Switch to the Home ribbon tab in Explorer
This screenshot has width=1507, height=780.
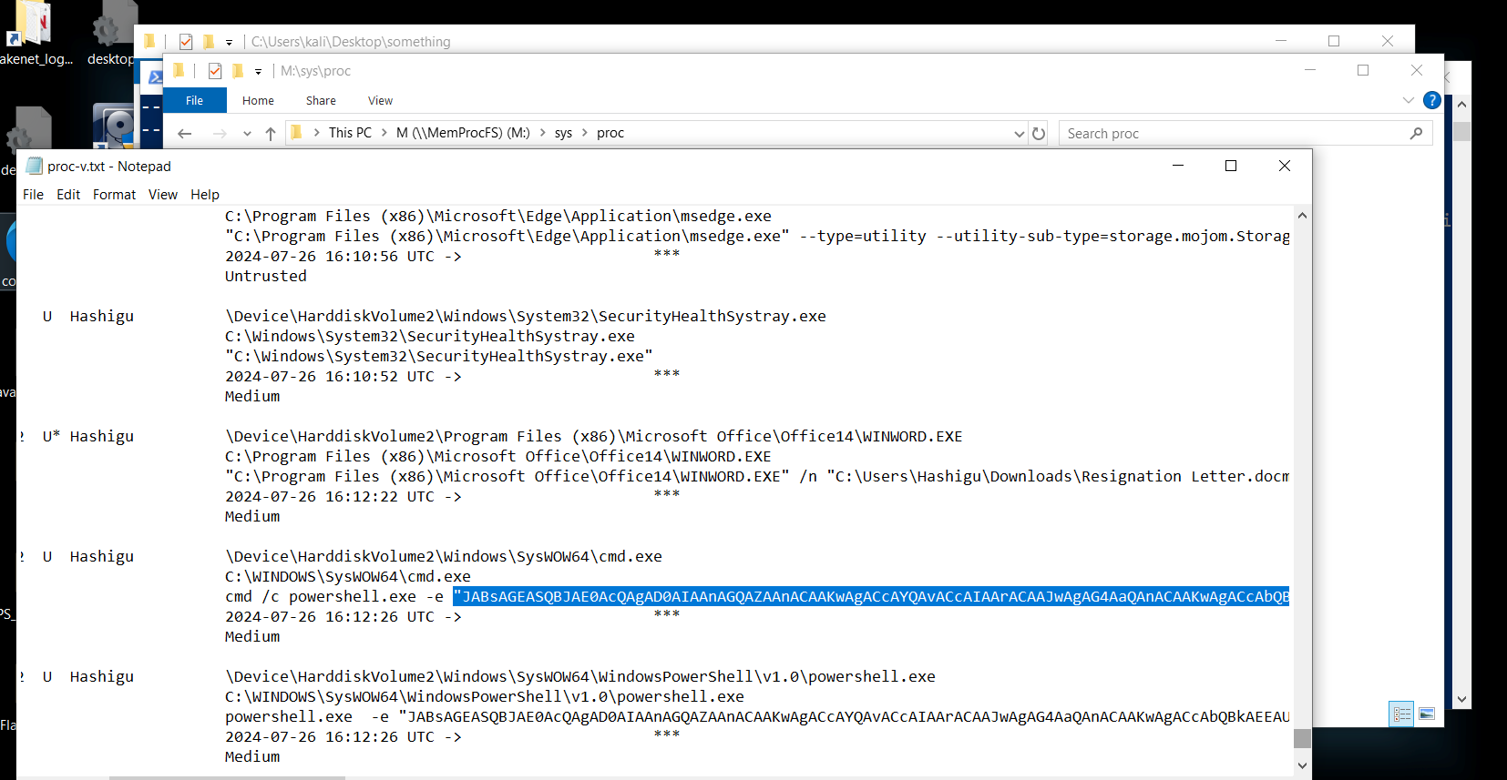[x=258, y=100]
